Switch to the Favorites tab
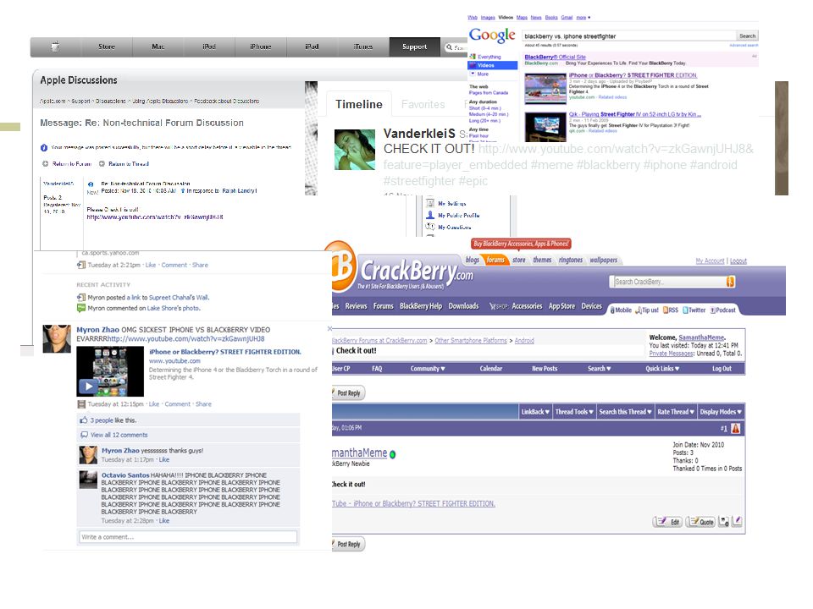The height and width of the screenshot is (609, 813). click(x=423, y=104)
